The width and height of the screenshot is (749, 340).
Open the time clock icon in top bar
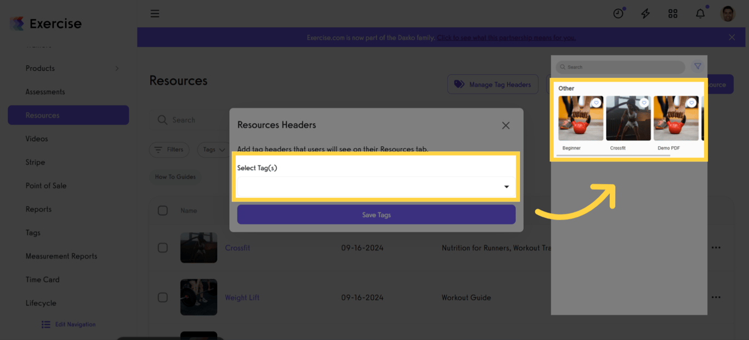coord(619,13)
